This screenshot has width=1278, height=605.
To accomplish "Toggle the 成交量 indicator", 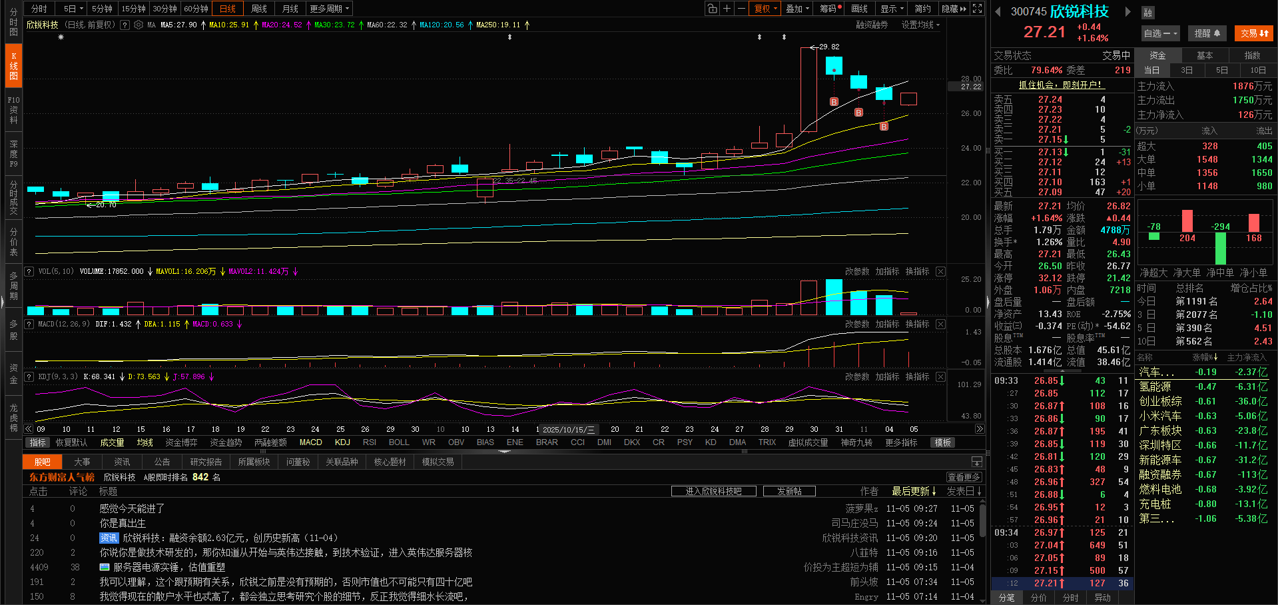I will tap(112, 442).
